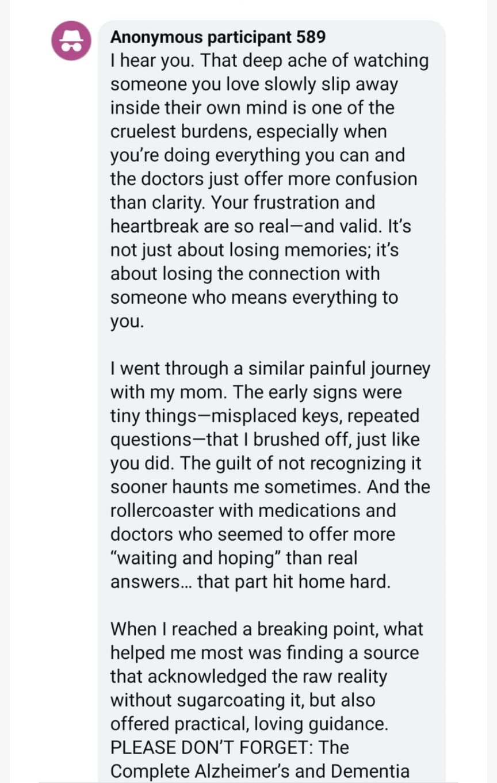Select the line "sooner haunts me sometimes. And the"
This screenshot has height=783, width=497.
(270, 487)
